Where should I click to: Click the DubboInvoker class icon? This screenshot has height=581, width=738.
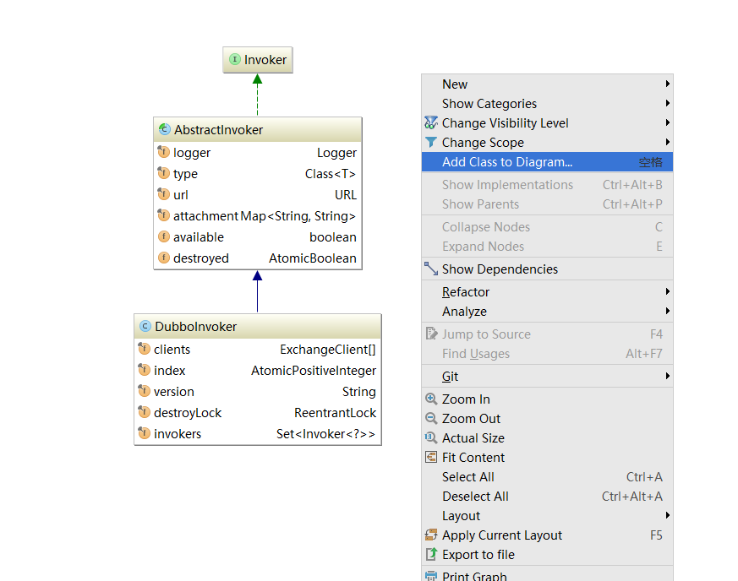click(x=145, y=326)
